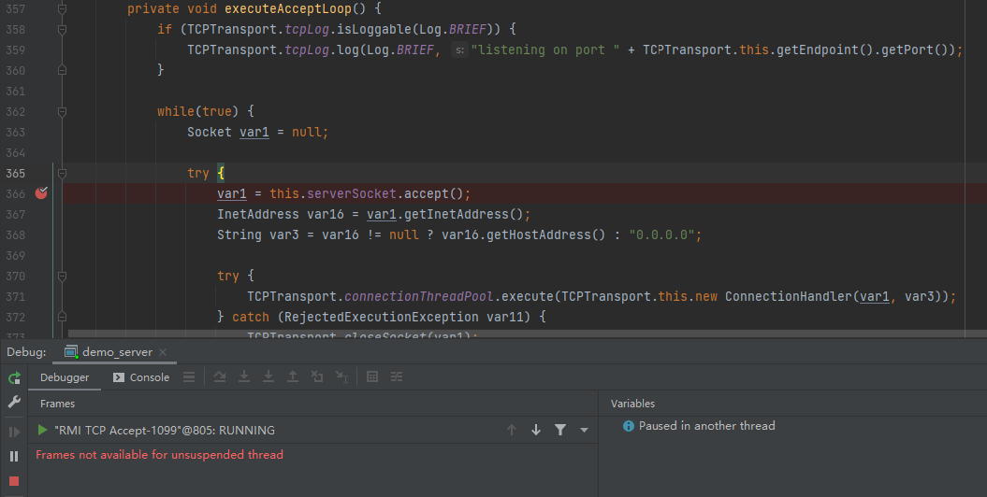Click line number 363 in gutter

click(16, 132)
